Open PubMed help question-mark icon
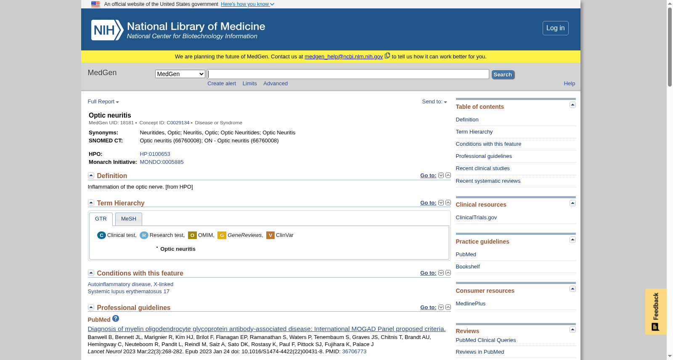 (116, 318)
